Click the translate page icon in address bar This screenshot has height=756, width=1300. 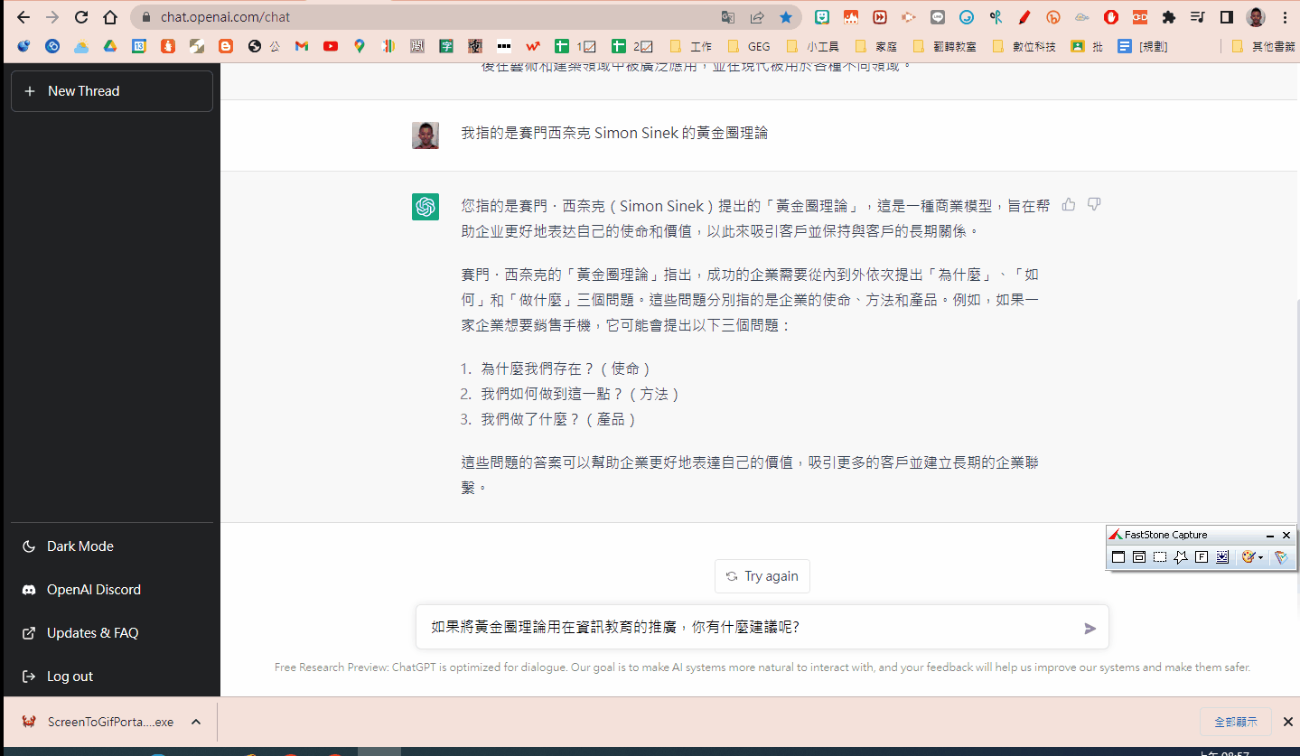pos(728,17)
